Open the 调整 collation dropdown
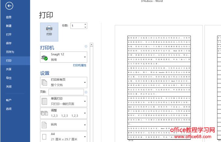This screenshot has height=142, width=221. tap(64, 113)
